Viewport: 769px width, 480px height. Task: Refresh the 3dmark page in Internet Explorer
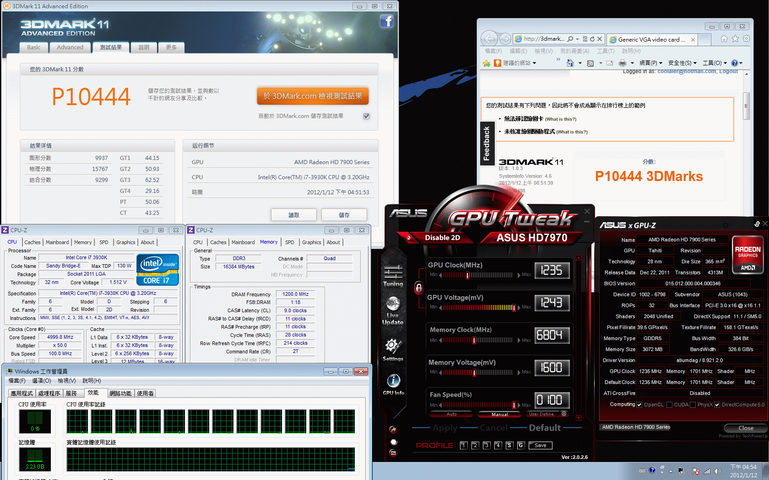pyautogui.click(x=592, y=39)
